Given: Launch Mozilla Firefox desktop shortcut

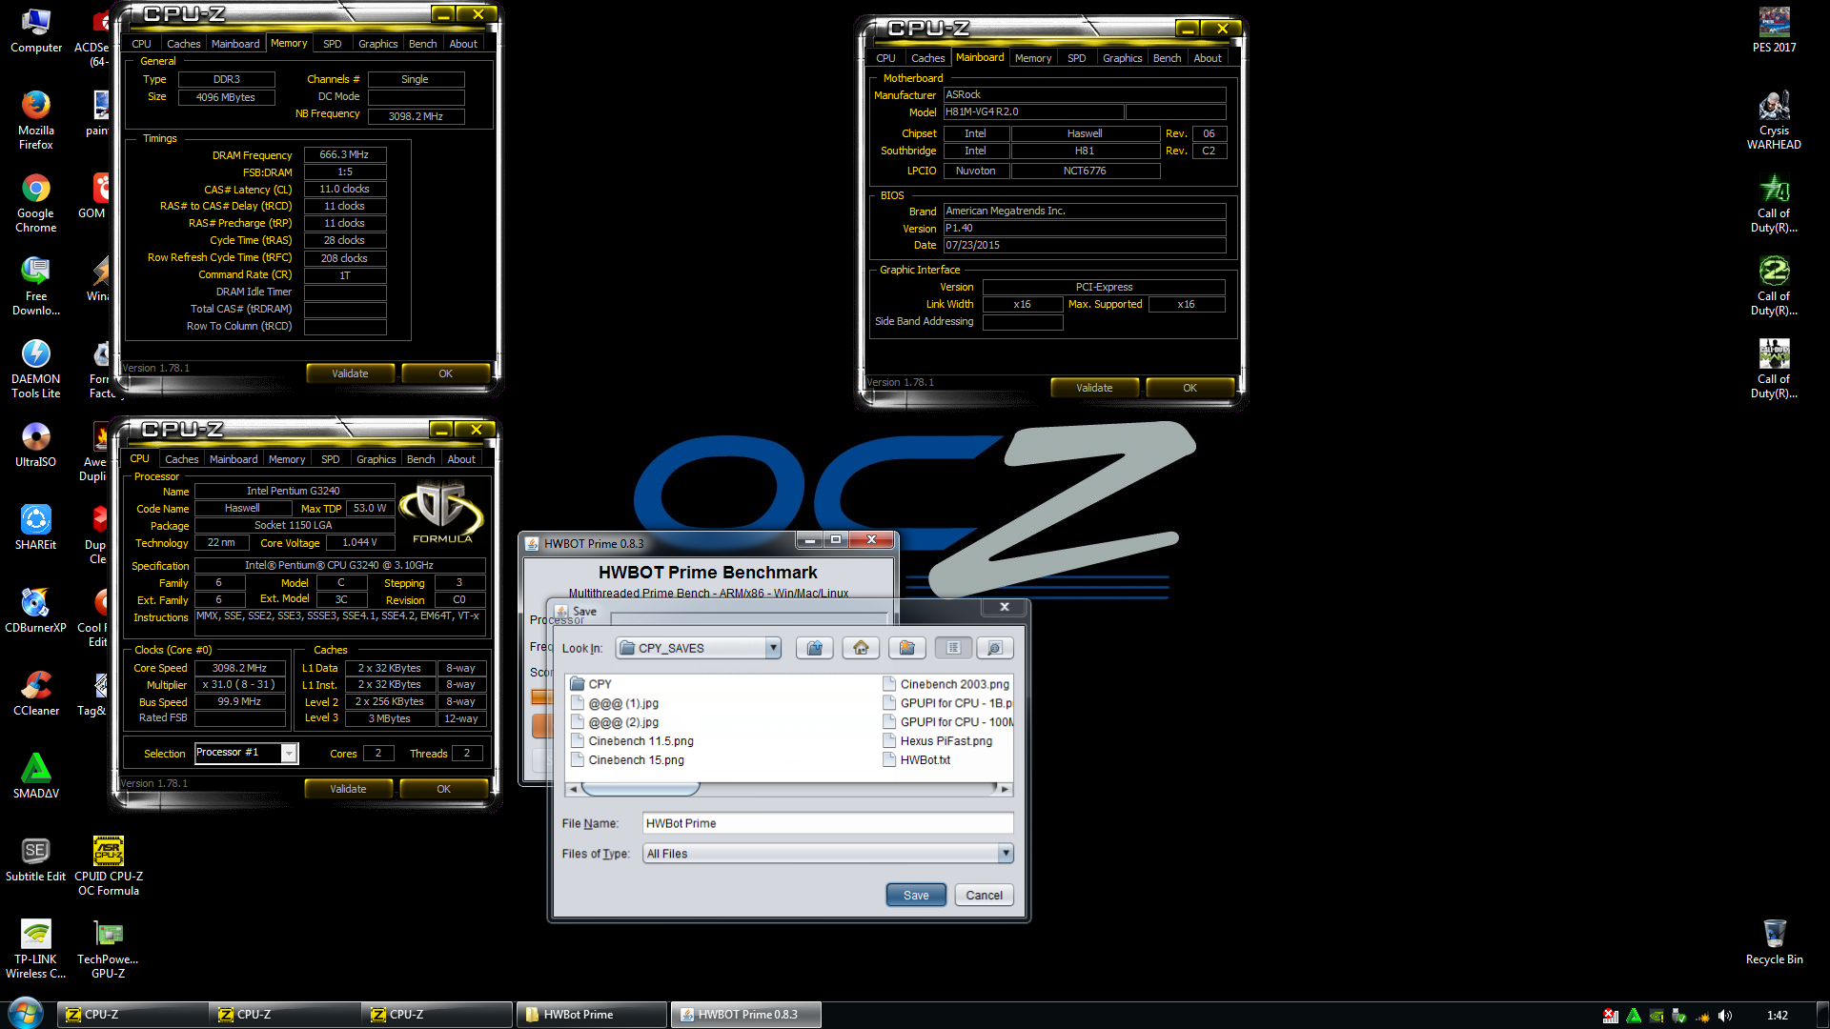Looking at the screenshot, I should [x=36, y=120].
